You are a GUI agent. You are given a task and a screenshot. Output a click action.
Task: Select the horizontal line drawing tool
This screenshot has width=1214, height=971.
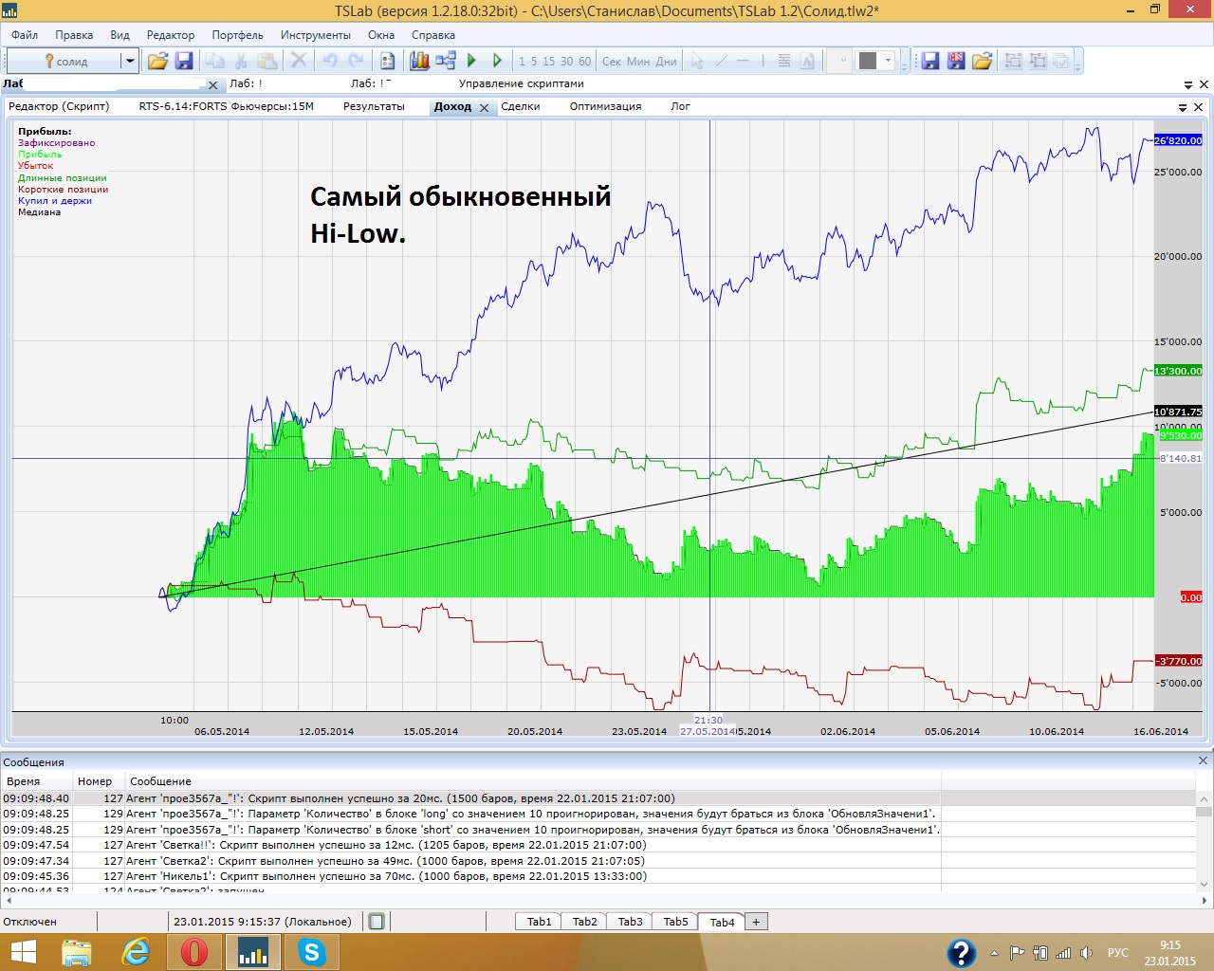pos(743,61)
